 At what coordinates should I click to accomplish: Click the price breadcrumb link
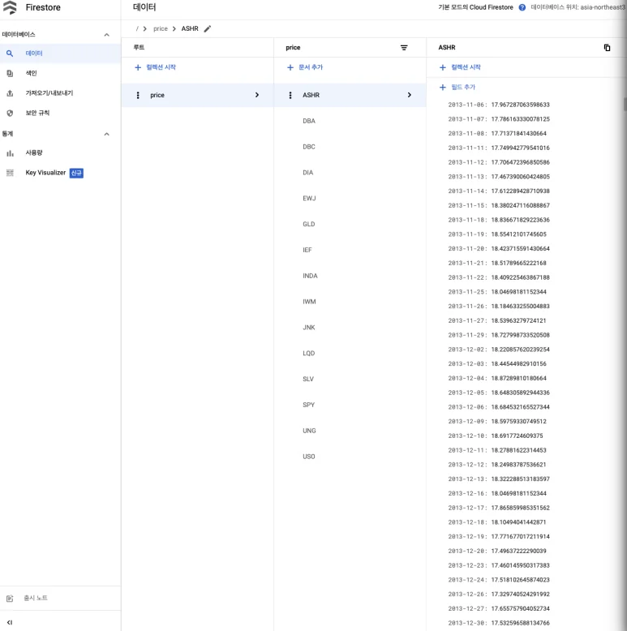161,28
